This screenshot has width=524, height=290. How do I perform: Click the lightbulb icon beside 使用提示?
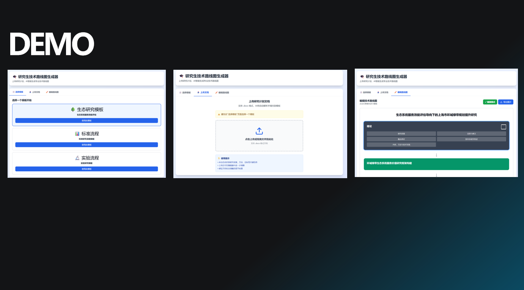click(x=219, y=158)
